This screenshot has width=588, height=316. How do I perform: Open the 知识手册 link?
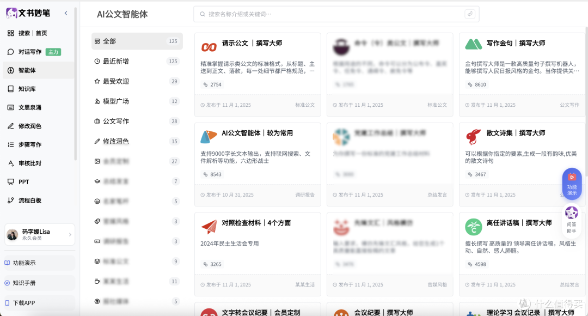pos(40,283)
